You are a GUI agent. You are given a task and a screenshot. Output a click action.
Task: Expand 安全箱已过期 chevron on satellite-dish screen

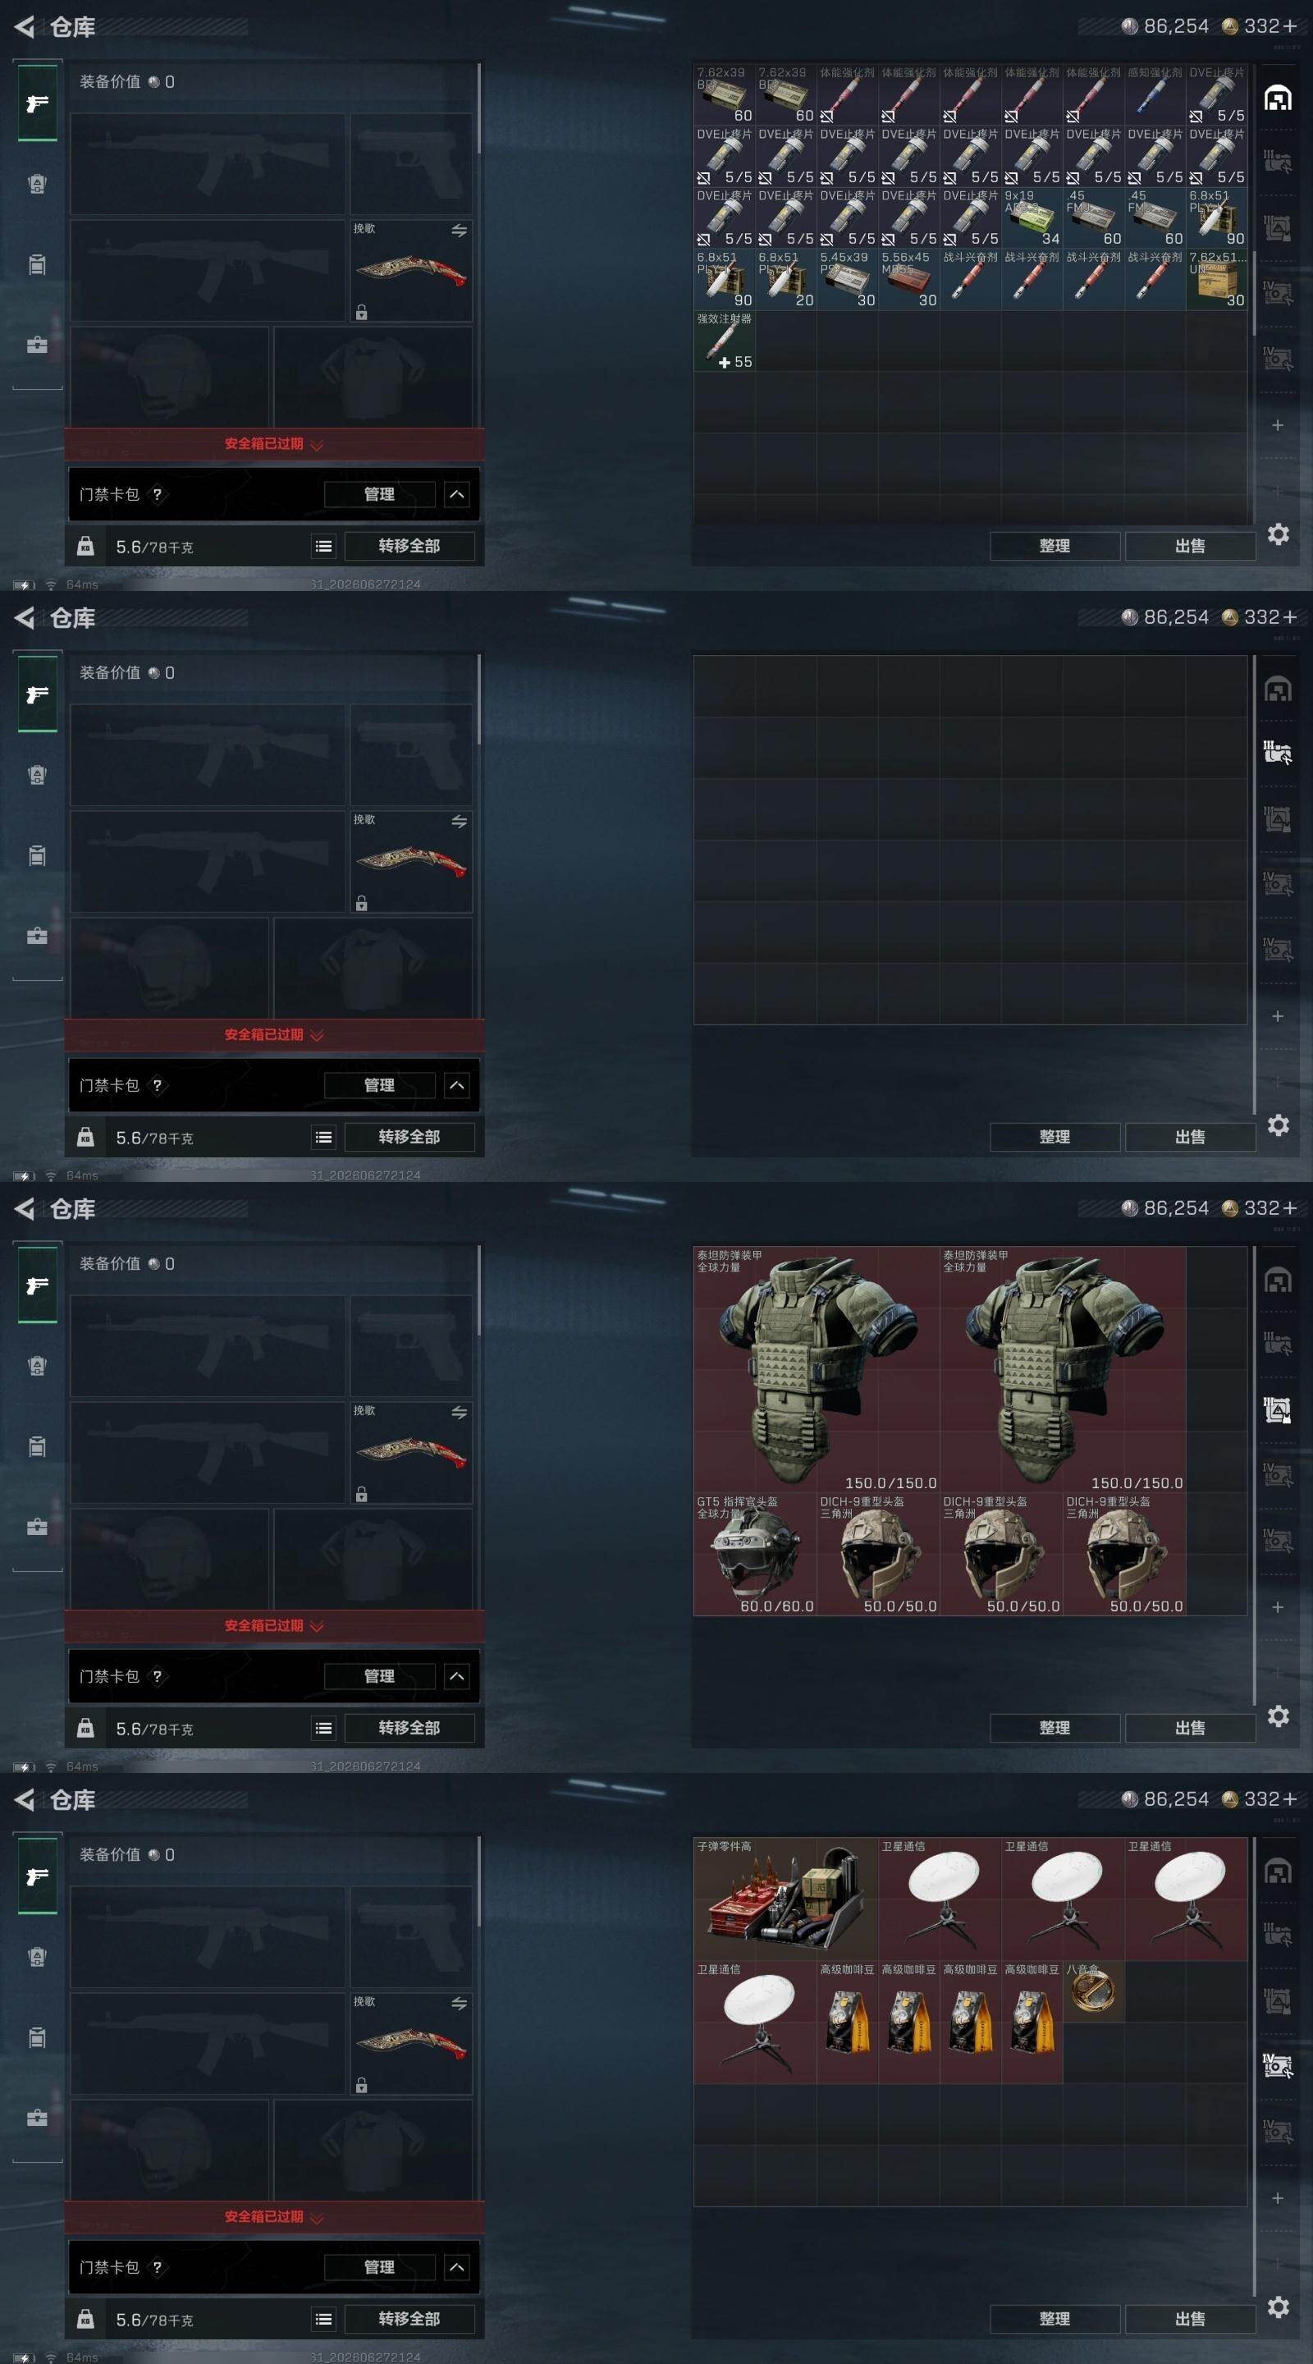(x=317, y=2218)
